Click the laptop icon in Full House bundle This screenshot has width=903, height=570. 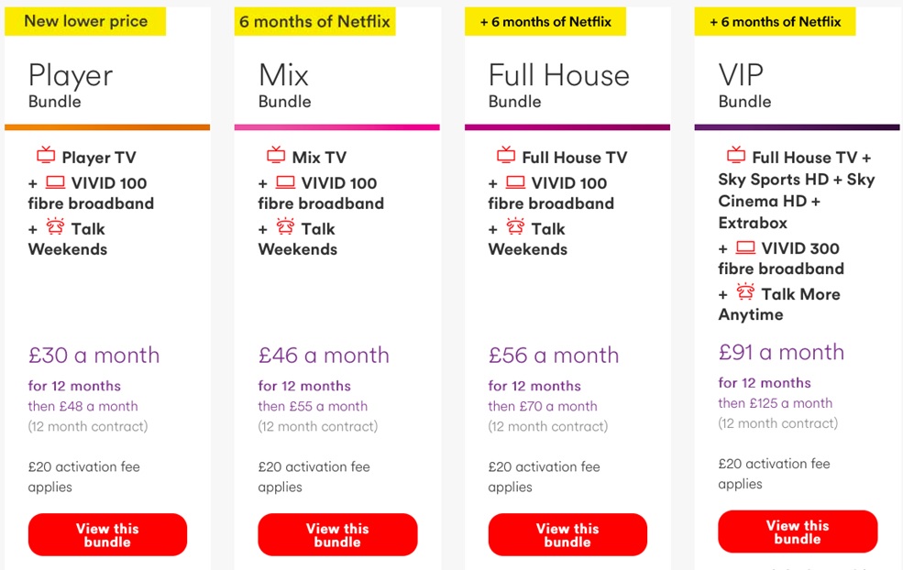[515, 182]
